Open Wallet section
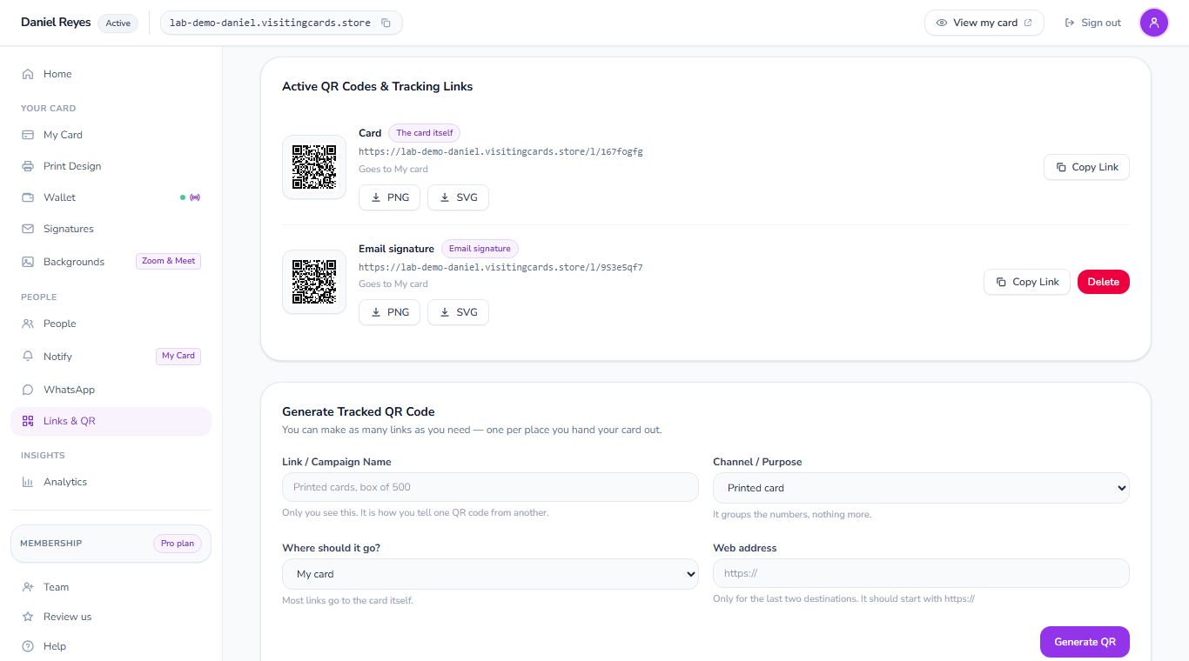The image size is (1189, 661). [x=111, y=197]
